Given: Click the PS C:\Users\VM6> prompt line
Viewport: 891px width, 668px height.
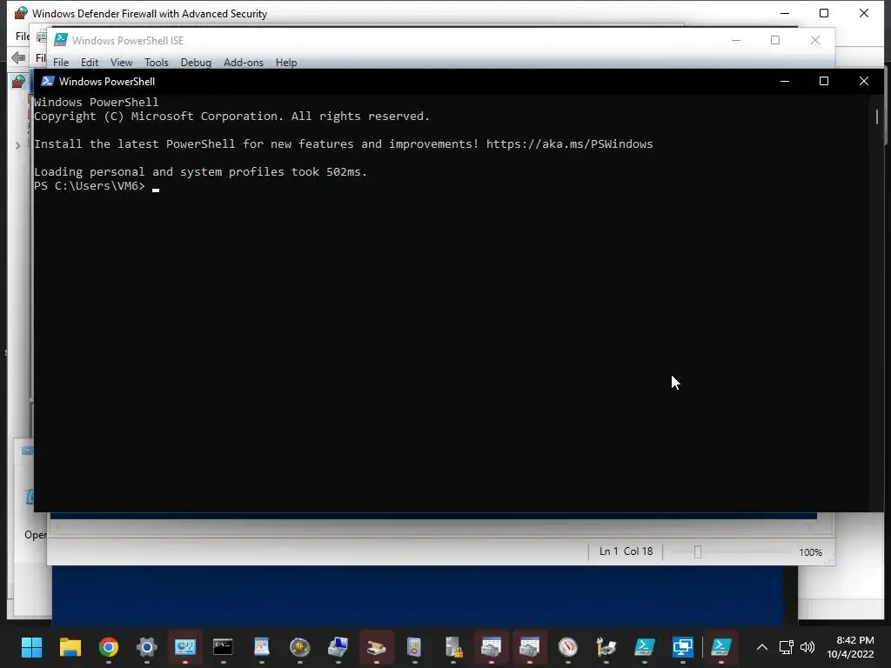Looking at the screenshot, I should click(90, 186).
